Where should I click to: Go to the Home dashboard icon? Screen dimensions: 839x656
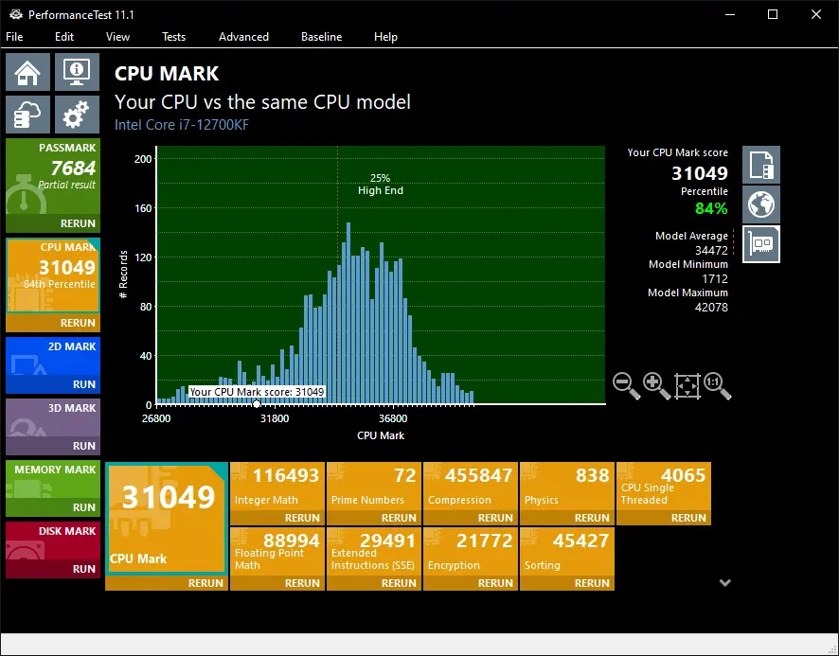[x=27, y=72]
